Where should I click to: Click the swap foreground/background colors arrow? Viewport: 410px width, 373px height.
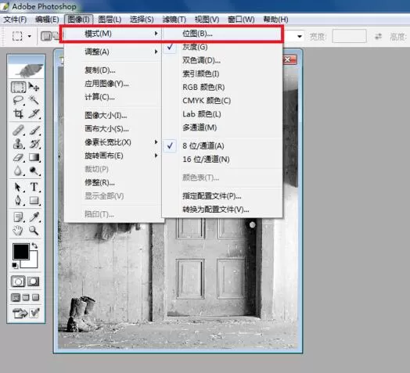tap(34, 246)
